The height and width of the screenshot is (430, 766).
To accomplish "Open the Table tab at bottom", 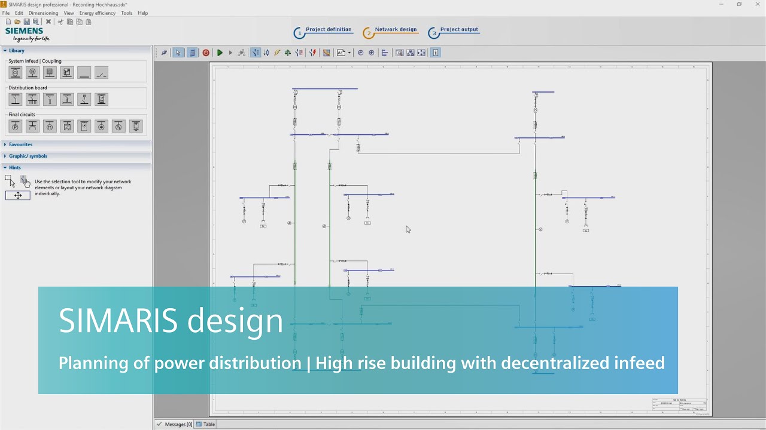I will click(205, 424).
